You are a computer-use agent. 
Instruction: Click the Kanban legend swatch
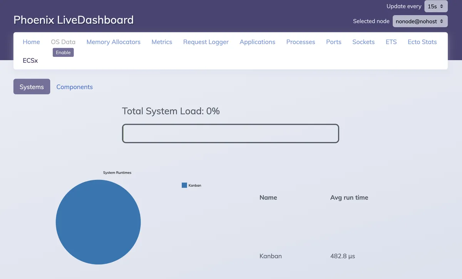point(184,185)
